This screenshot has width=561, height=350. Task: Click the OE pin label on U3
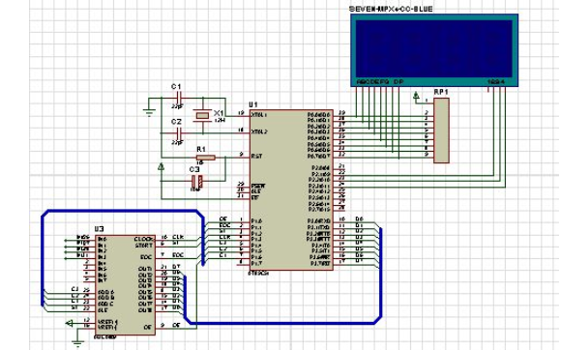tap(148, 327)
